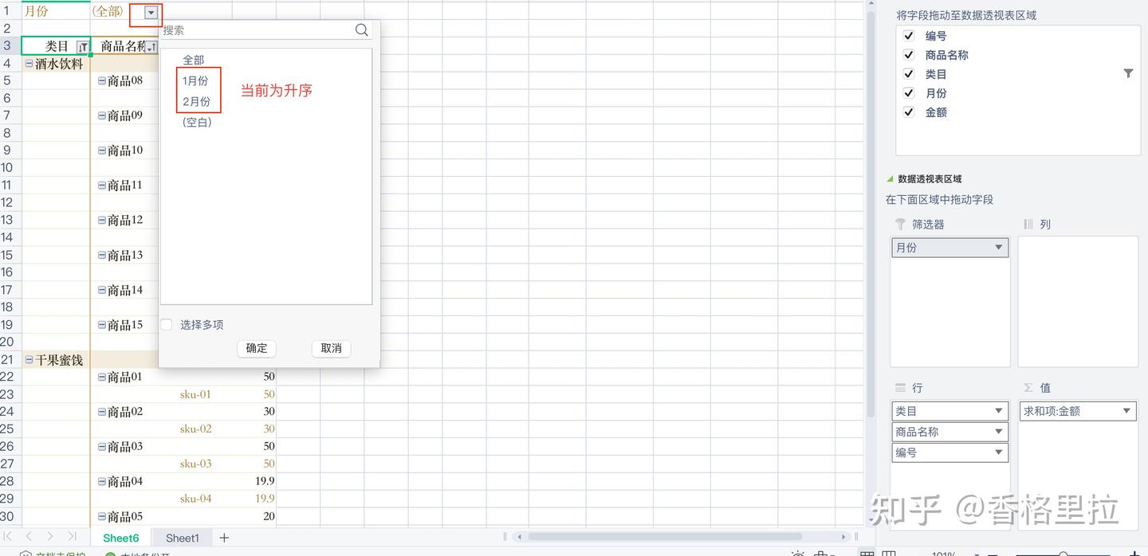Select cell sku-02 in row 25

coord(195,429)
